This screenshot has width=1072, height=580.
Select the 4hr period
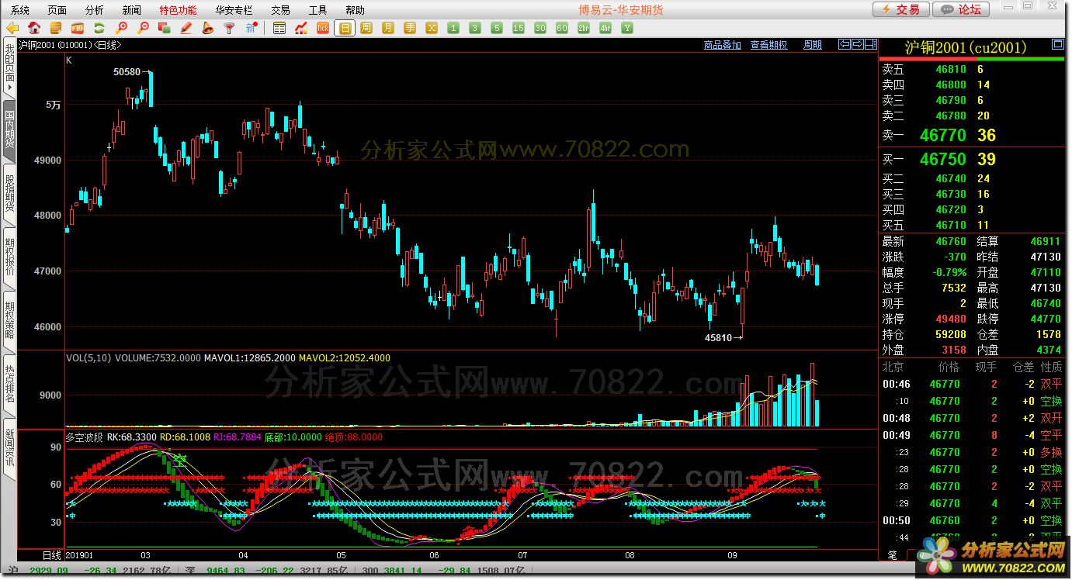[605, 28]
